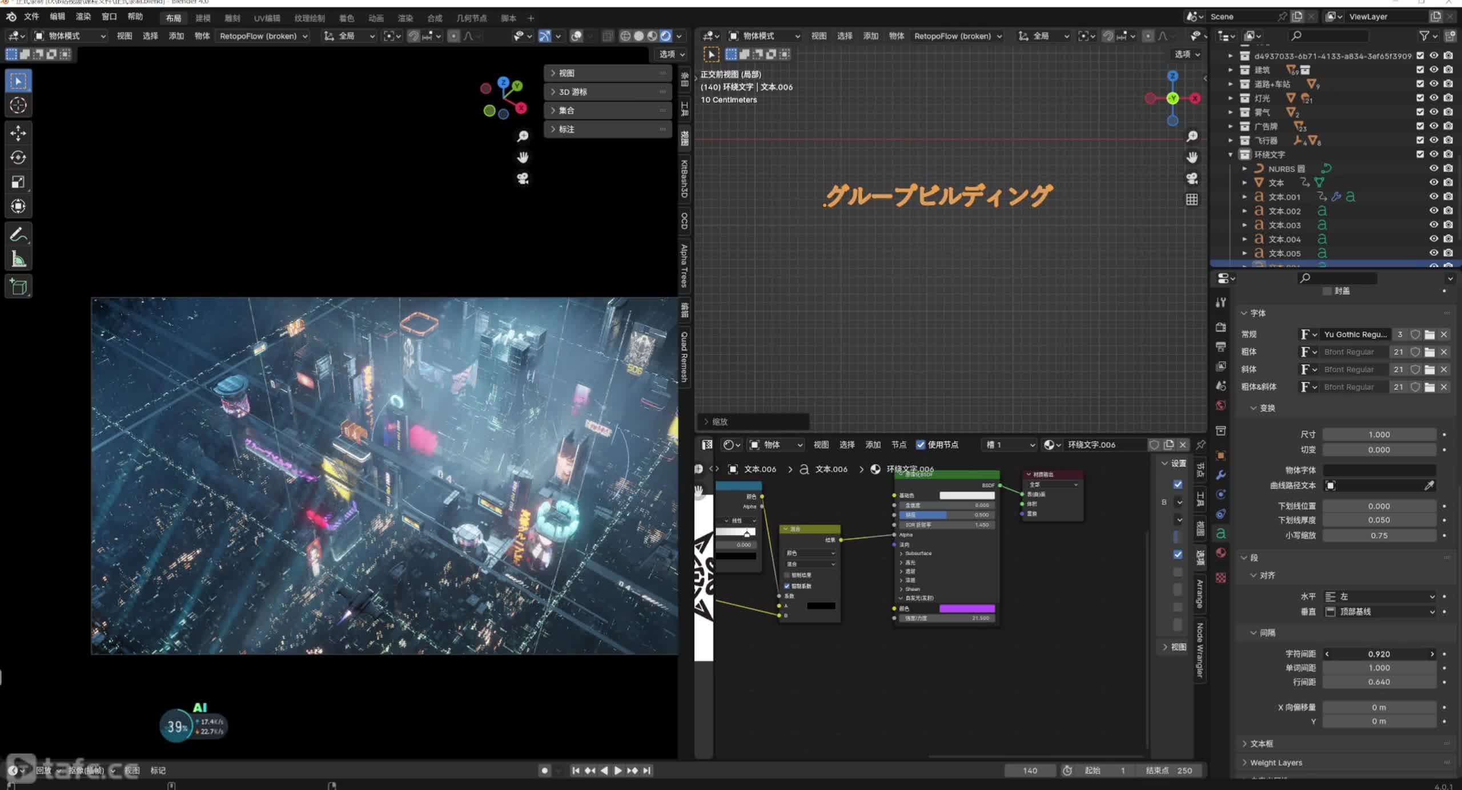The width and height of the screenshot is (1462, 790).
Task: Click RetopoFlow (broken) button in right viewport
Action: [x=958, y=36]
